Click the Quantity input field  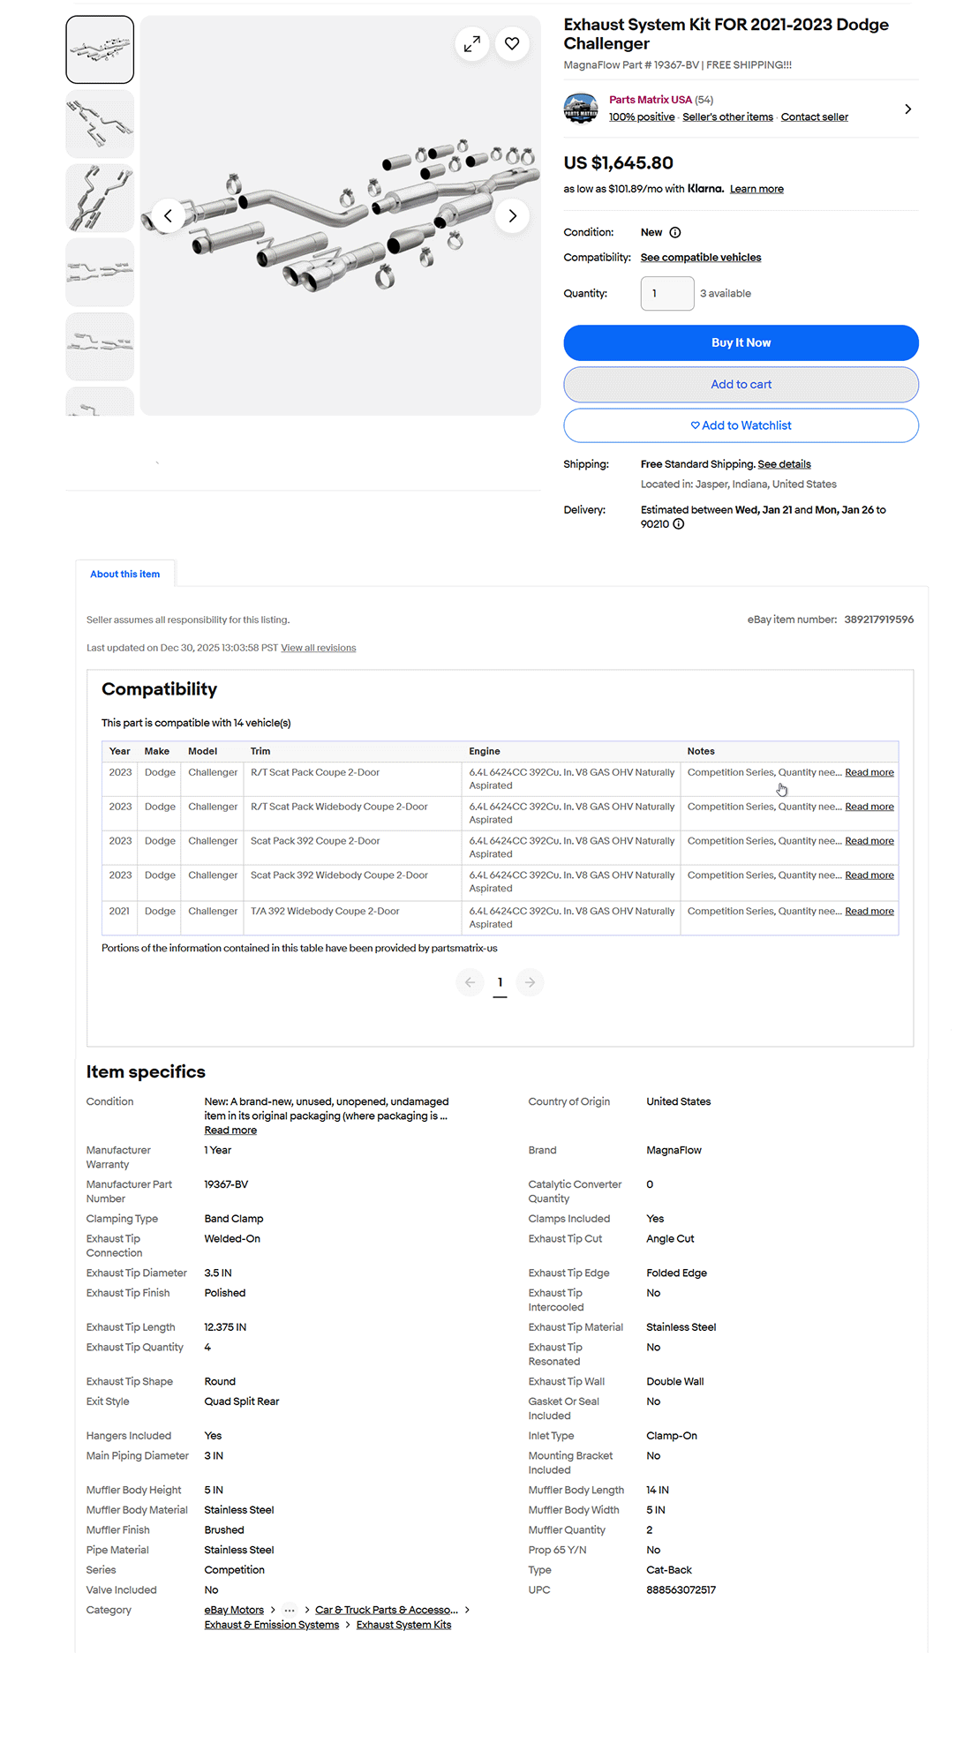667,294
